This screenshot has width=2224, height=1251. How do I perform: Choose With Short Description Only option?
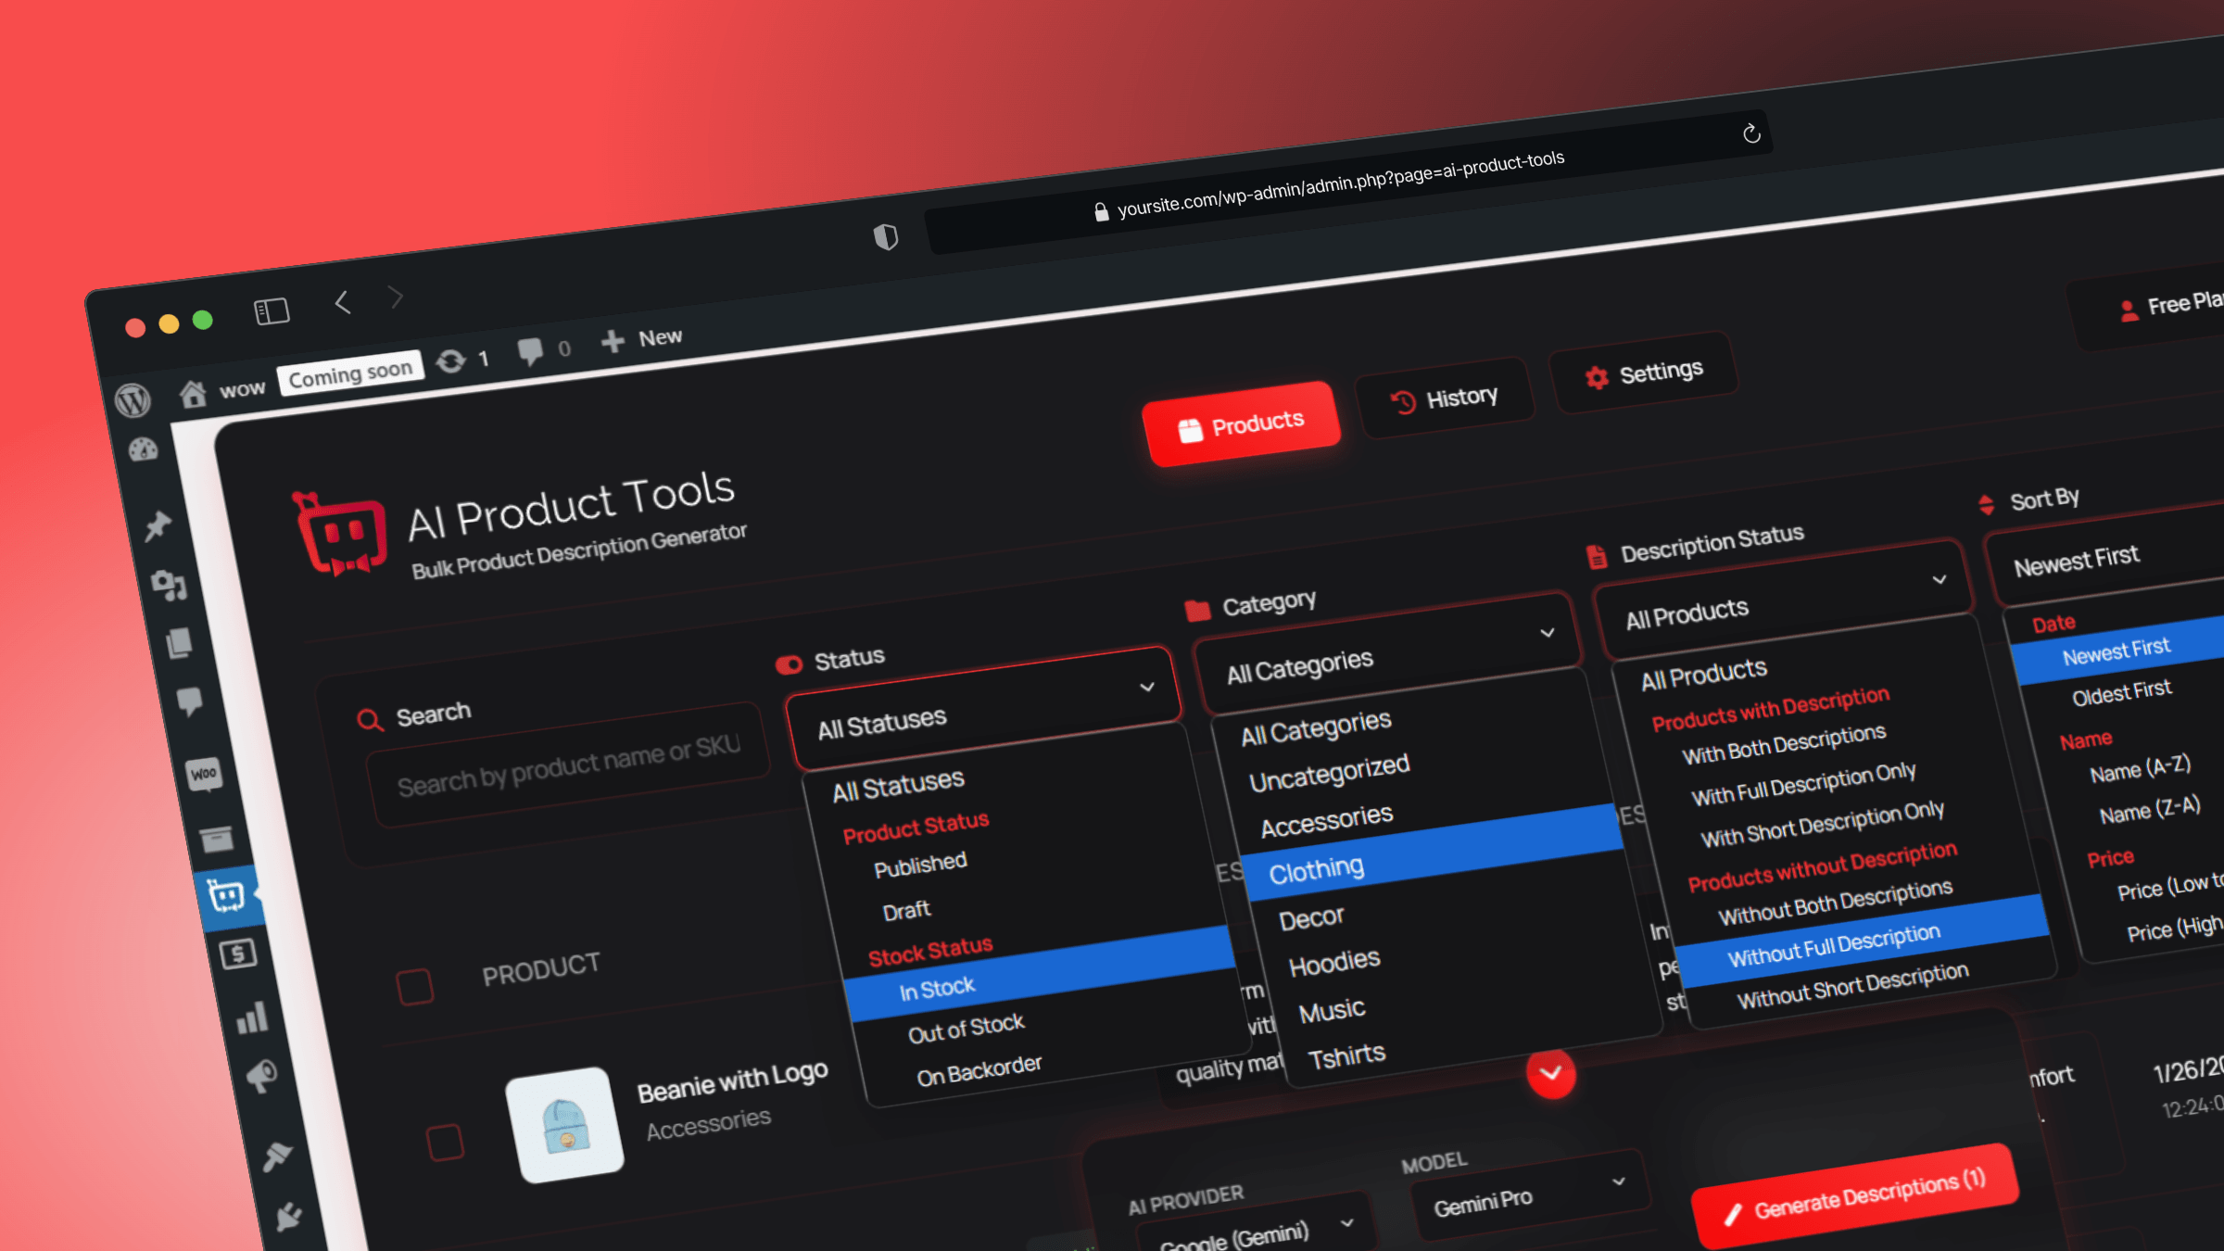coord(1822,824)
